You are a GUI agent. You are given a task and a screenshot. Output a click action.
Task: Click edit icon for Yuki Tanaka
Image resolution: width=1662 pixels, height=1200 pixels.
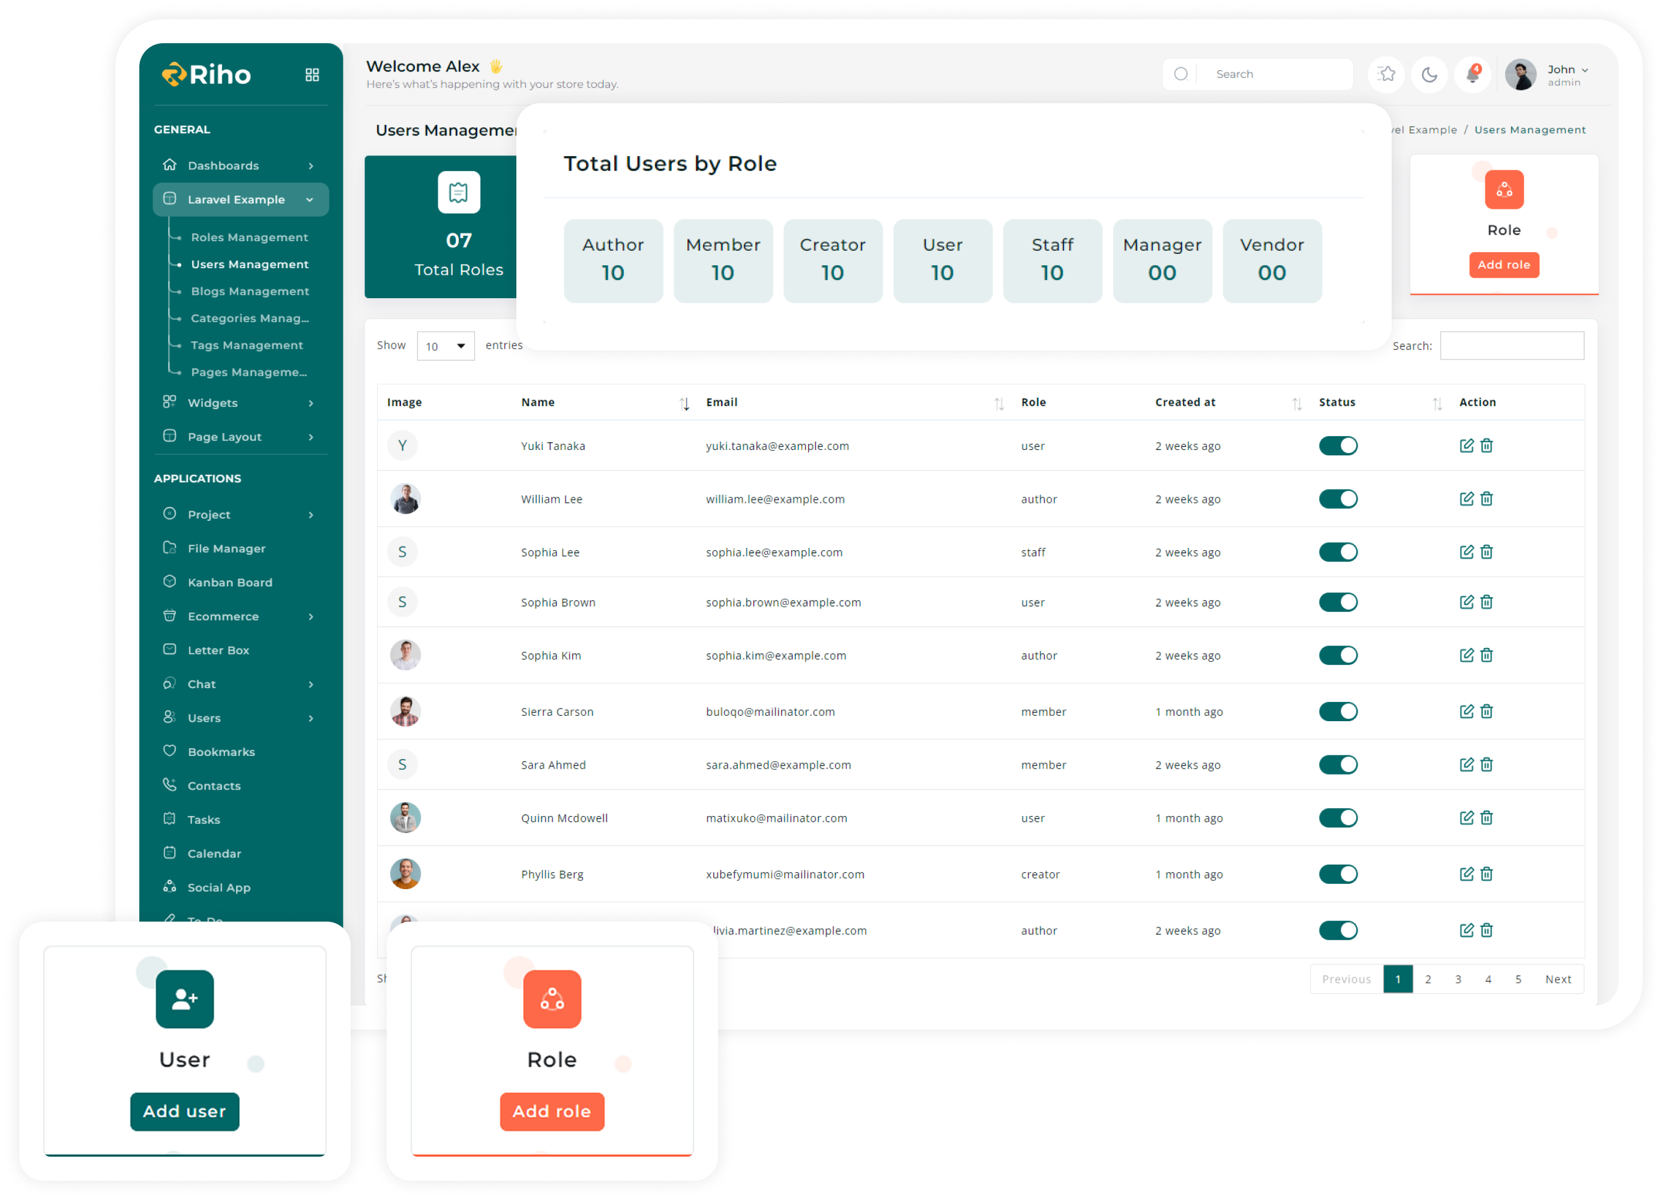1466,445
